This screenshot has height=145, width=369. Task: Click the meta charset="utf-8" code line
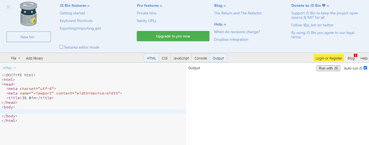point(31,89)
